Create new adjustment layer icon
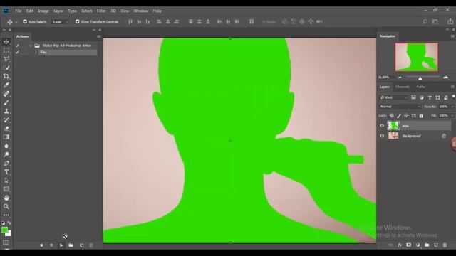This screenshot has height=256, width=456. [x=418, y=245]
